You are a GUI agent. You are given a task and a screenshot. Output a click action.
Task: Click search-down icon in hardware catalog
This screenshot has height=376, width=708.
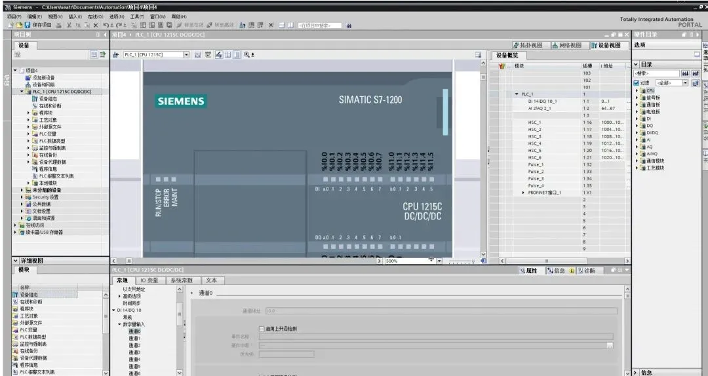click(x=686, y=73)
